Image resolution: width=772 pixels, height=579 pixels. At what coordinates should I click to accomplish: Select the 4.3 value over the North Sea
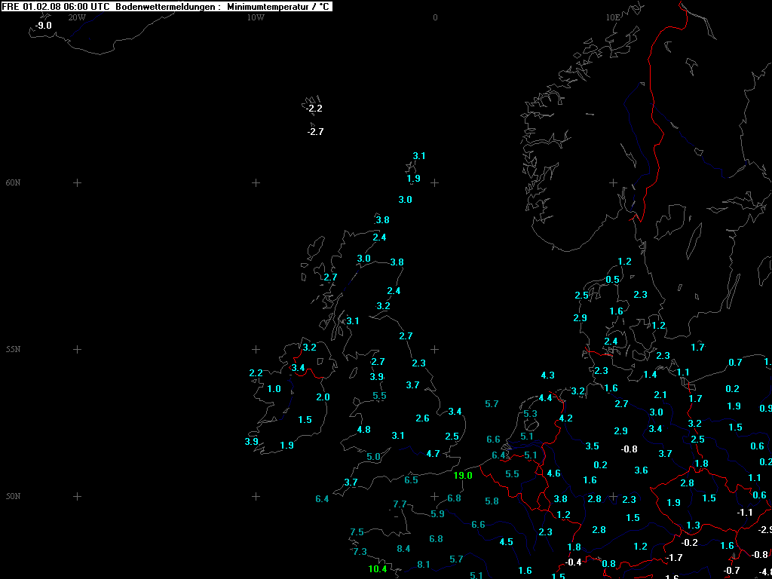click(x=548, y=375)
